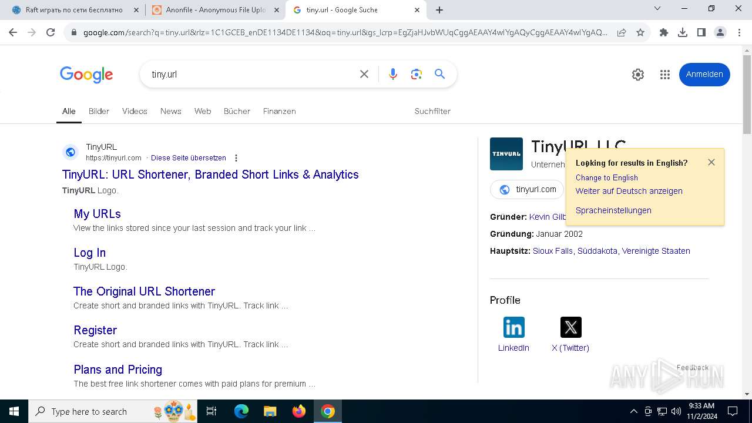Select the Bilder search tab

coord(99,111)
